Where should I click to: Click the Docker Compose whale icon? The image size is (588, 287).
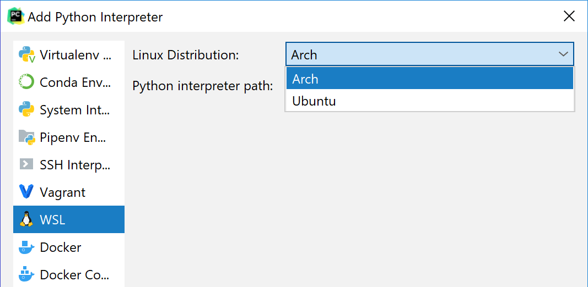coord(26,274)
